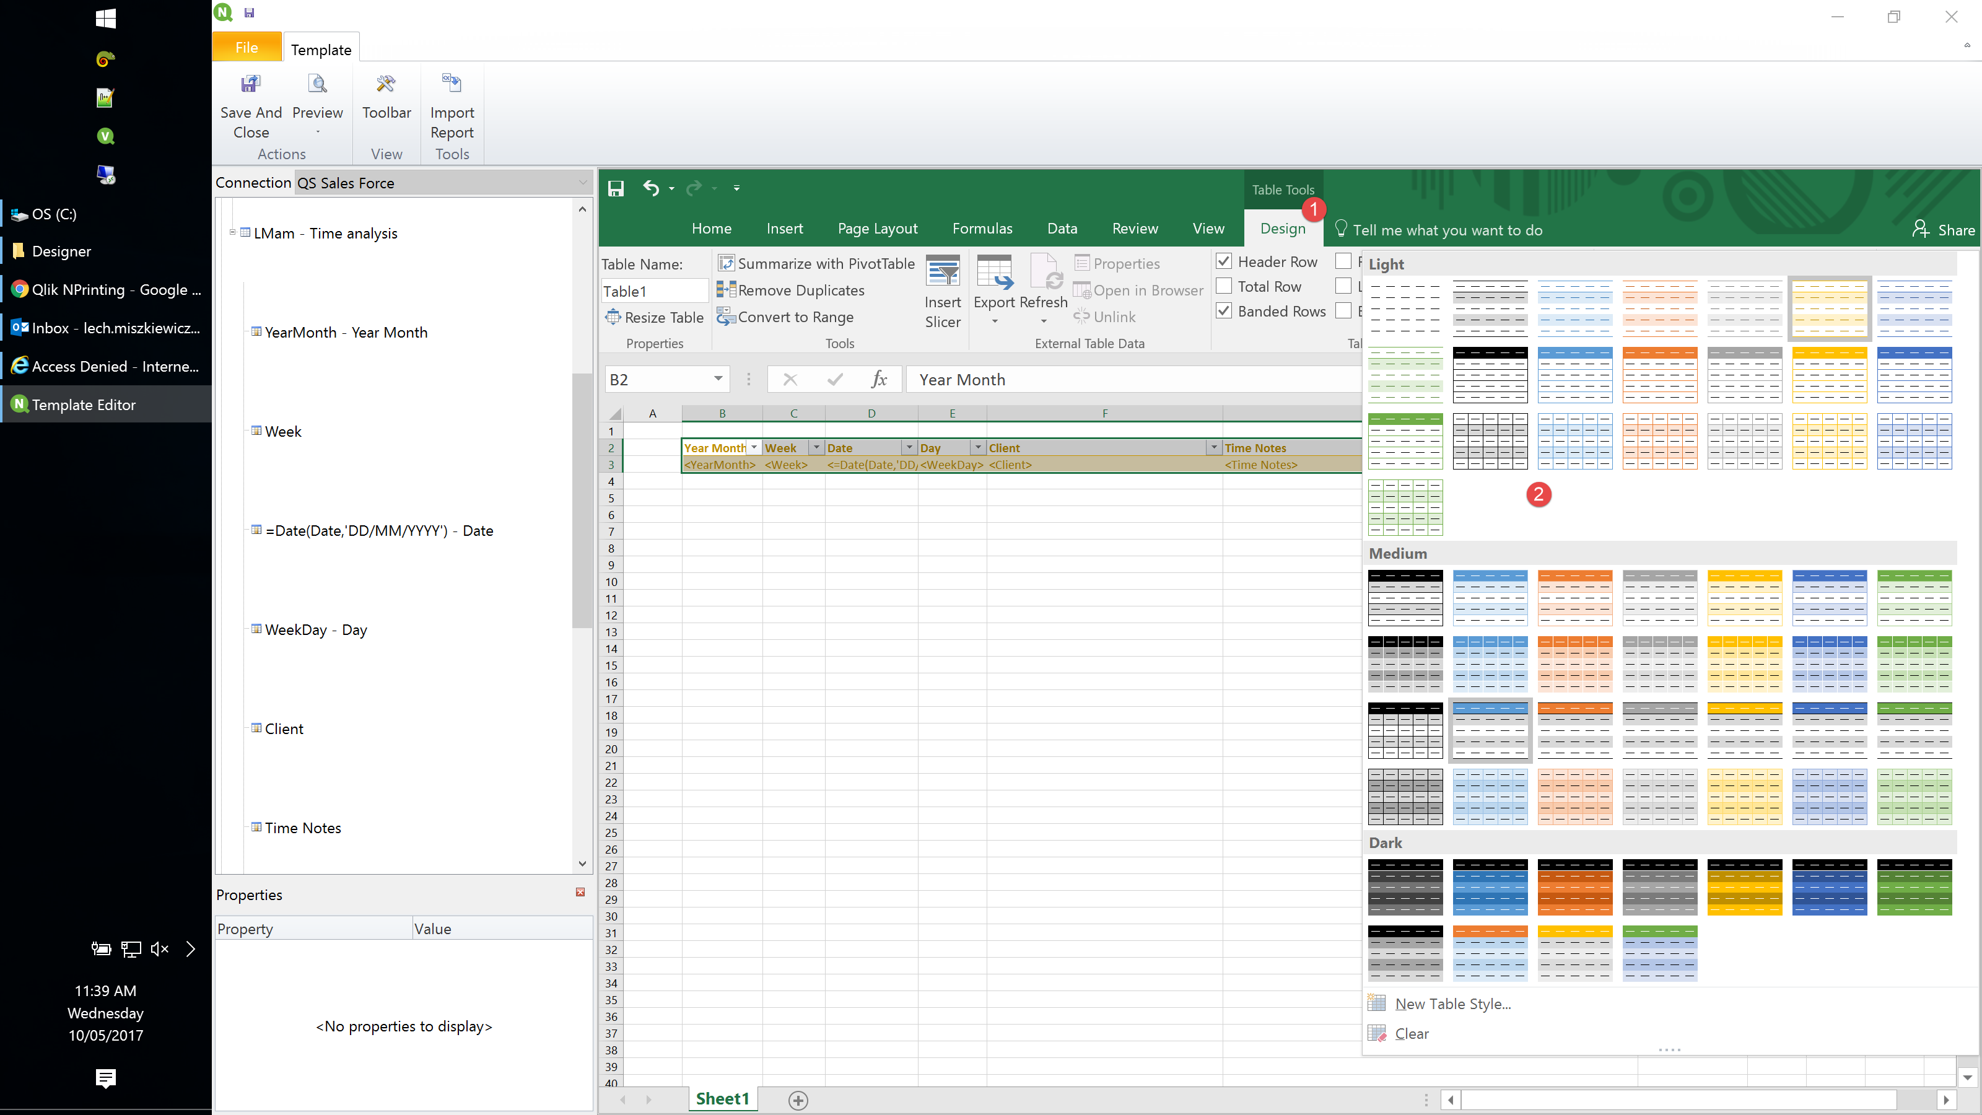This screenshot has width=1982, height=1115.
Task: Select YearMonth - Year Month tree item
Action: [346, 333]
